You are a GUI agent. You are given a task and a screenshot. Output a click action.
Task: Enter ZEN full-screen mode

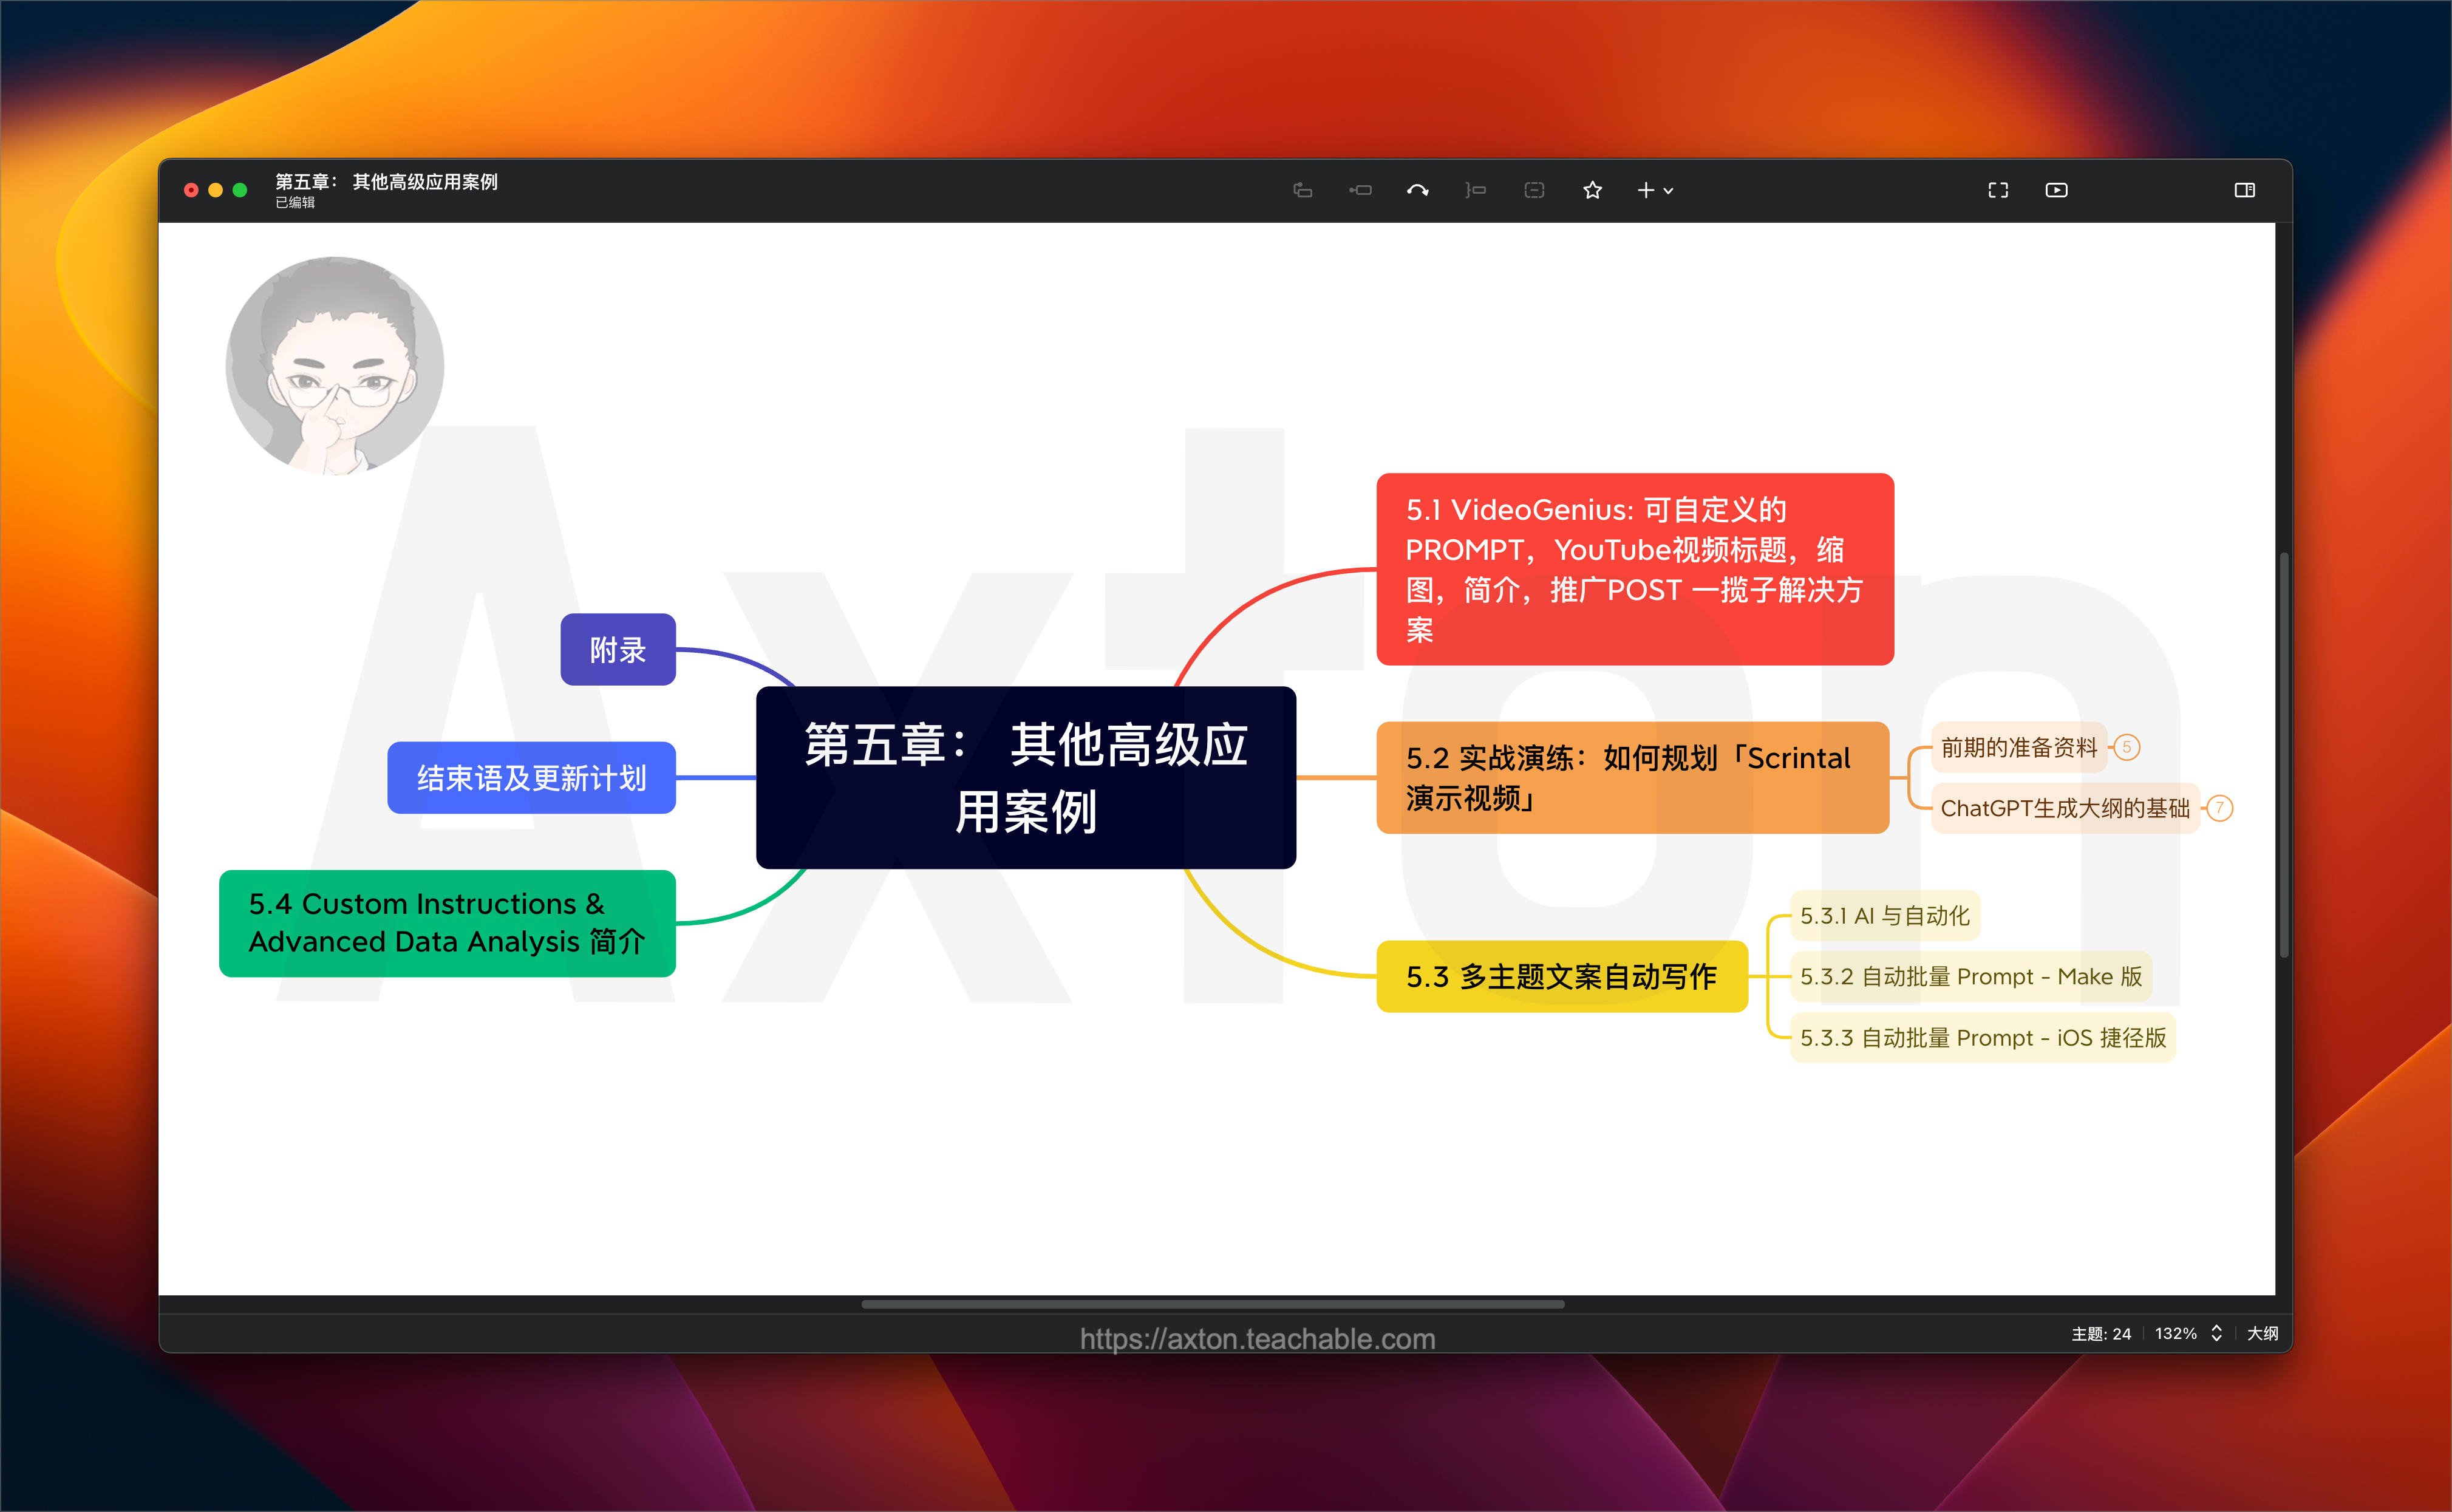coord(1998,190)
